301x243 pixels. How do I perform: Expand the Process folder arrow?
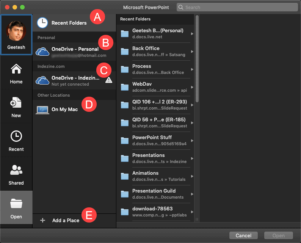[192, 69]
